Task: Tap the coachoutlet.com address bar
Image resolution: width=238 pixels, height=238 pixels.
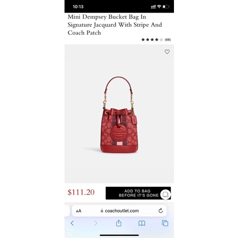Action: tap(119, 211)
